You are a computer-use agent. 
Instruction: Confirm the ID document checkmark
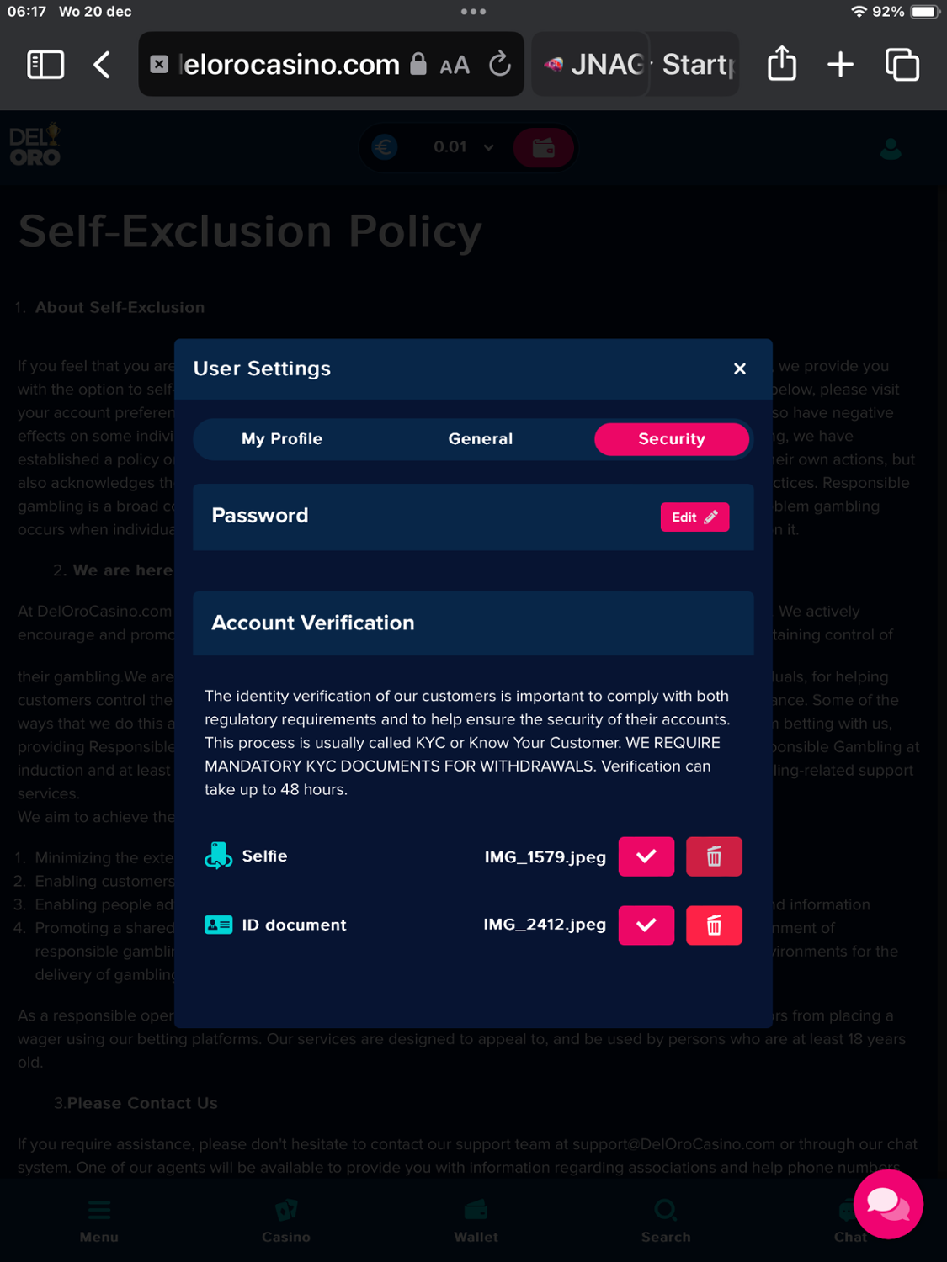click(646, 925)
